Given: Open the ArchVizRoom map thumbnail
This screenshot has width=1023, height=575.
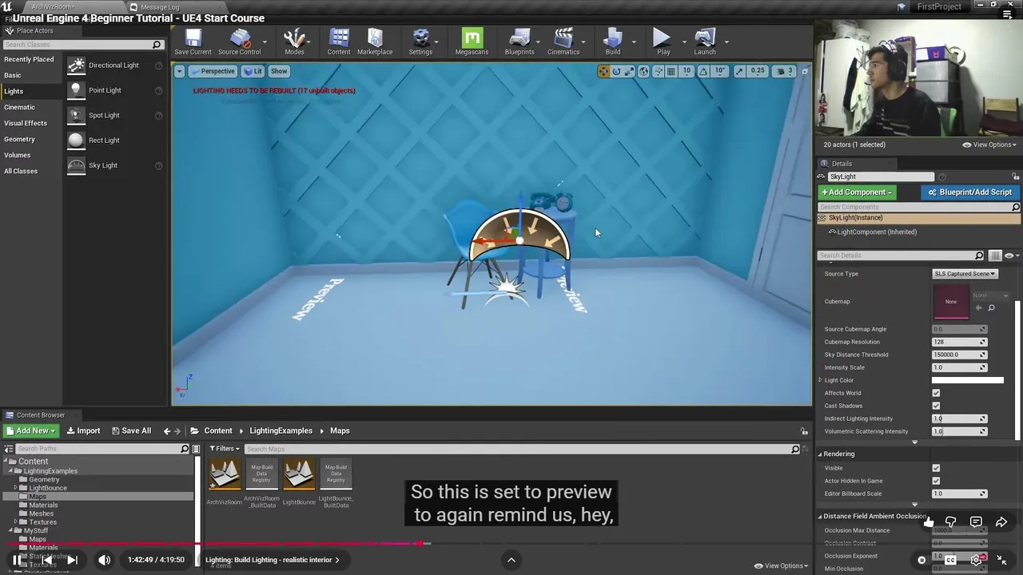Looking at the screenshot, I should point(225,474).
